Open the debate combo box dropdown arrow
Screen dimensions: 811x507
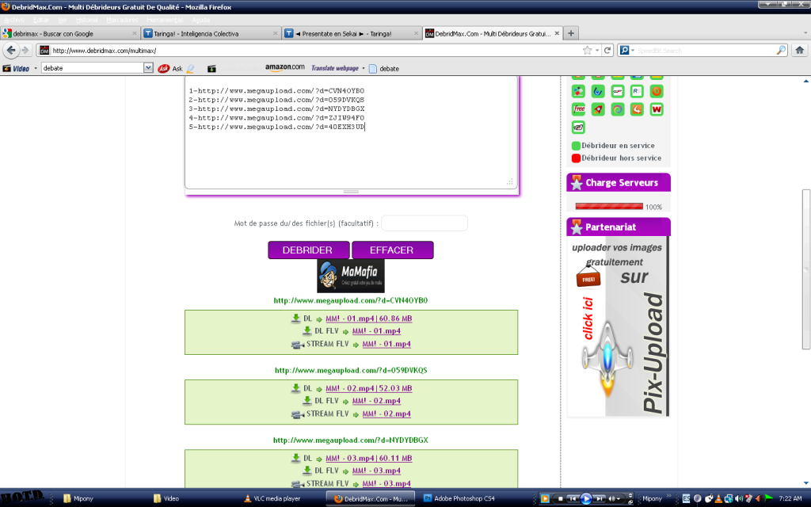pos(148,68)
